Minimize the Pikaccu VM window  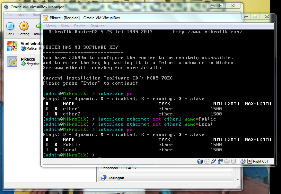(246, 17)
